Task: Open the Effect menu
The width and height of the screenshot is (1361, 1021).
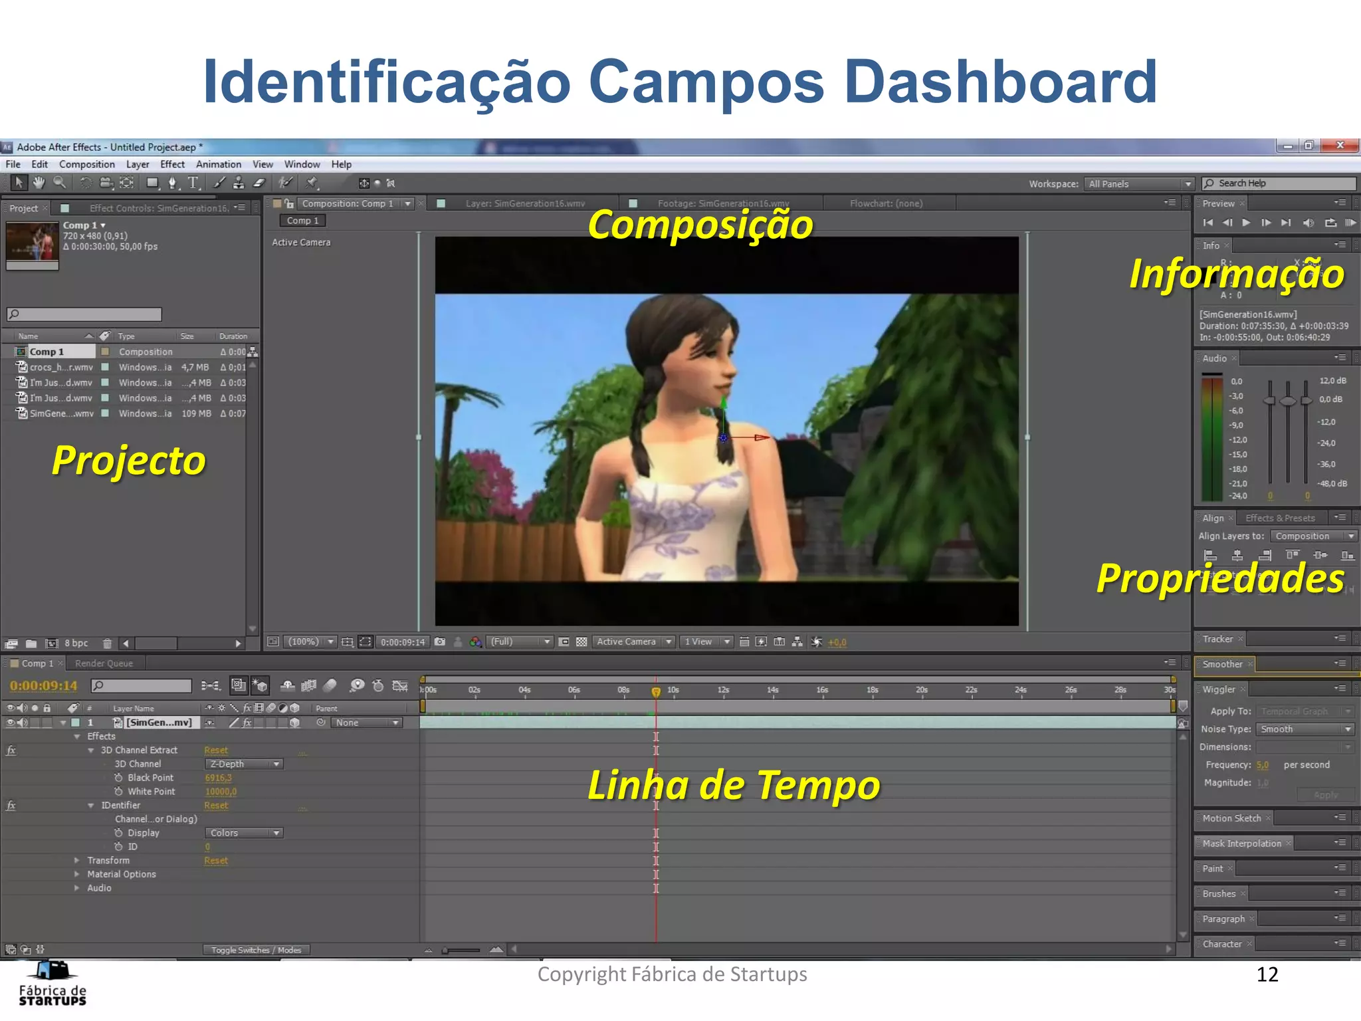Action: point(173,164)
